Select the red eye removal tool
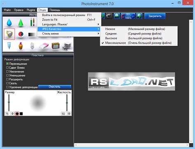The height and width of the screenshot is (149, 195). [21, 34]
